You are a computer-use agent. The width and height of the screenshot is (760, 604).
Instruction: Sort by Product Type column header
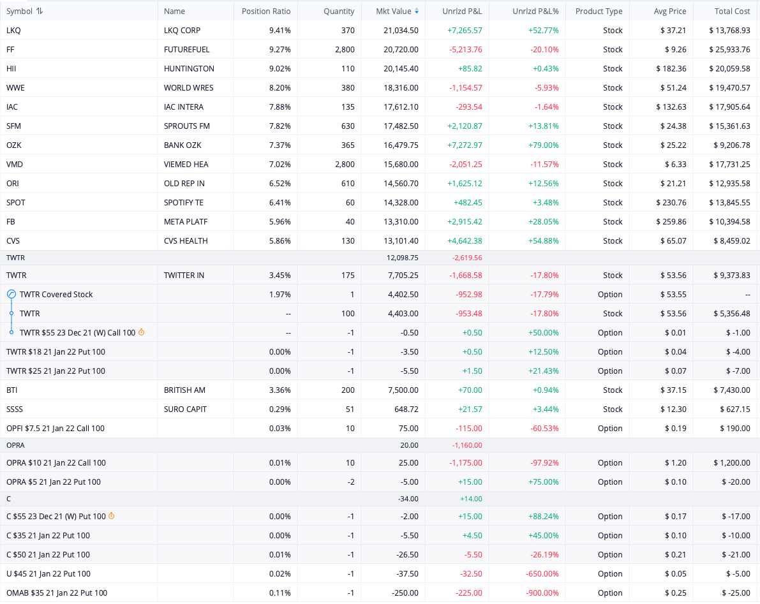(x=599, y=11)
